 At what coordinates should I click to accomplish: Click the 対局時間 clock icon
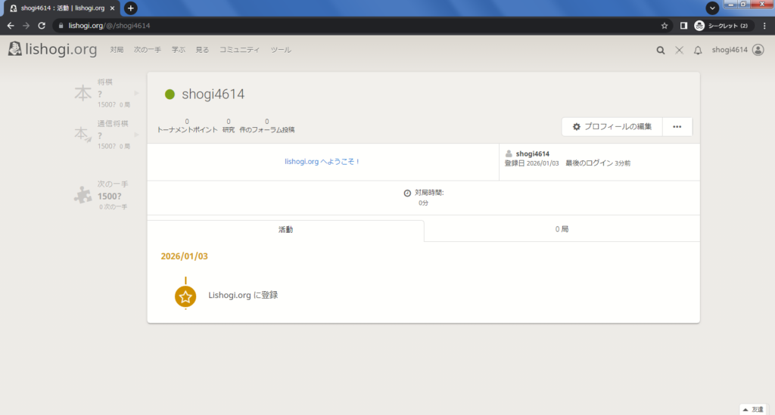point(407,193)
